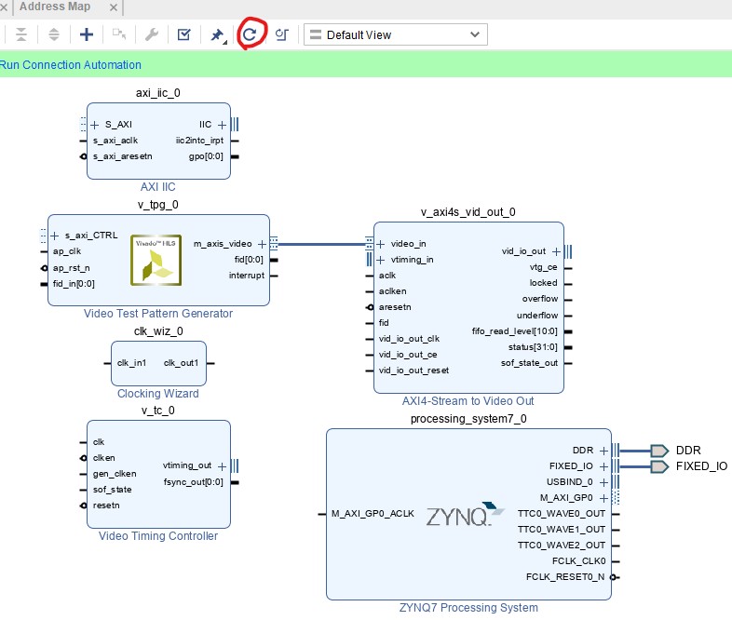Click the Add IP plus icon
The width and height of the screenshot is (732, 620).
[87, 34]
